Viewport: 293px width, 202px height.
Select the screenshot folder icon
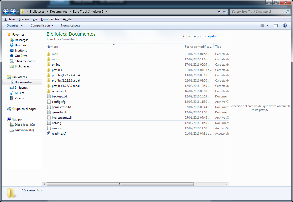[49, 91]
